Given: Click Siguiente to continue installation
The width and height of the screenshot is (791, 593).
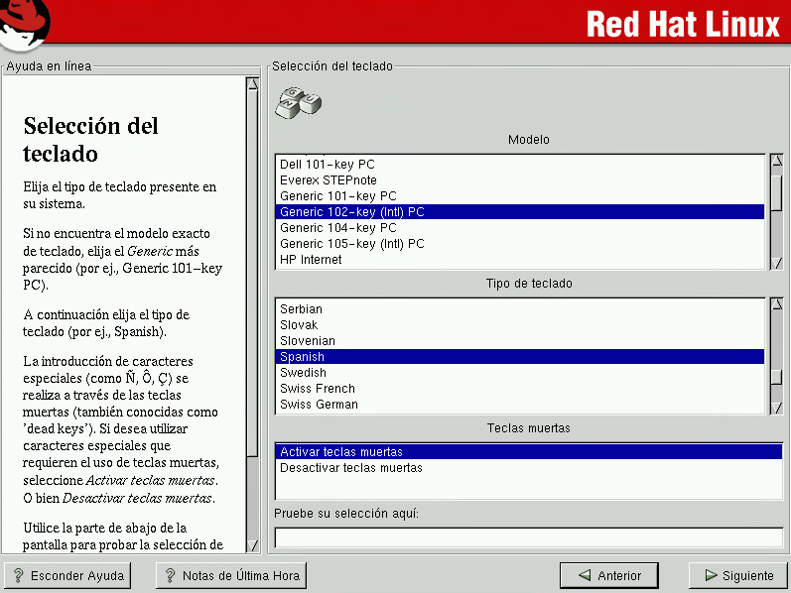Looking at the screenshot, I should 737,575.
